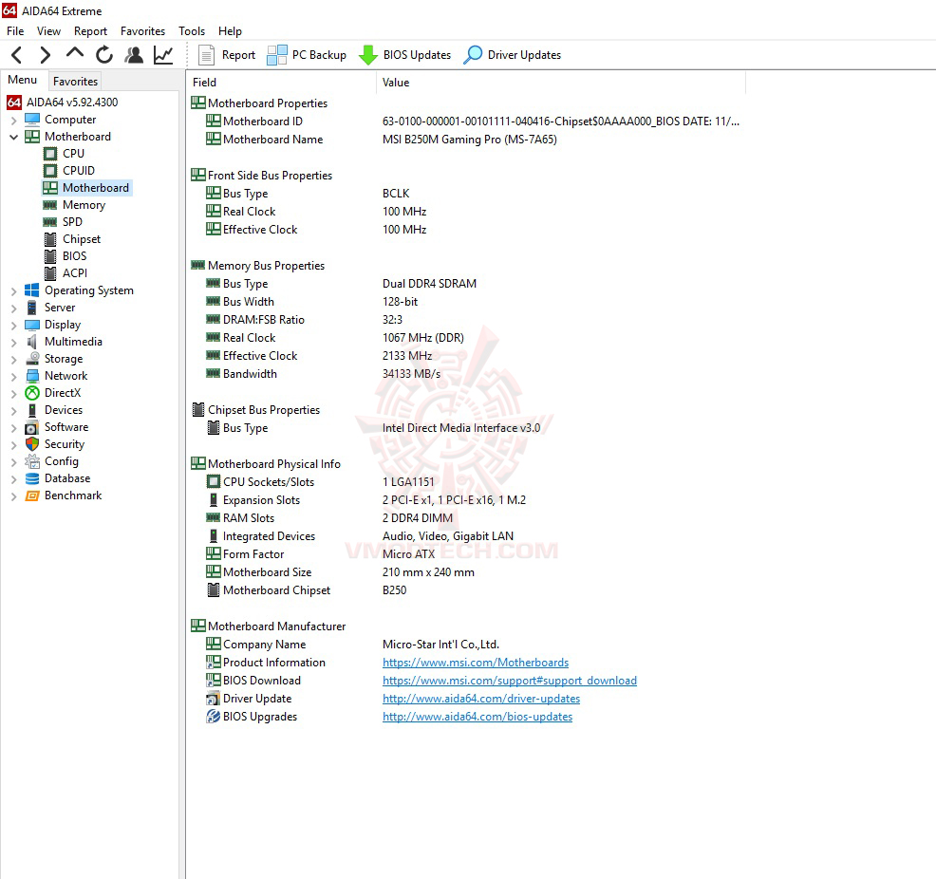Viewport: 936px width, 879px height.
Task: Open the MSI support download link
Action: (x=509, y=681)
